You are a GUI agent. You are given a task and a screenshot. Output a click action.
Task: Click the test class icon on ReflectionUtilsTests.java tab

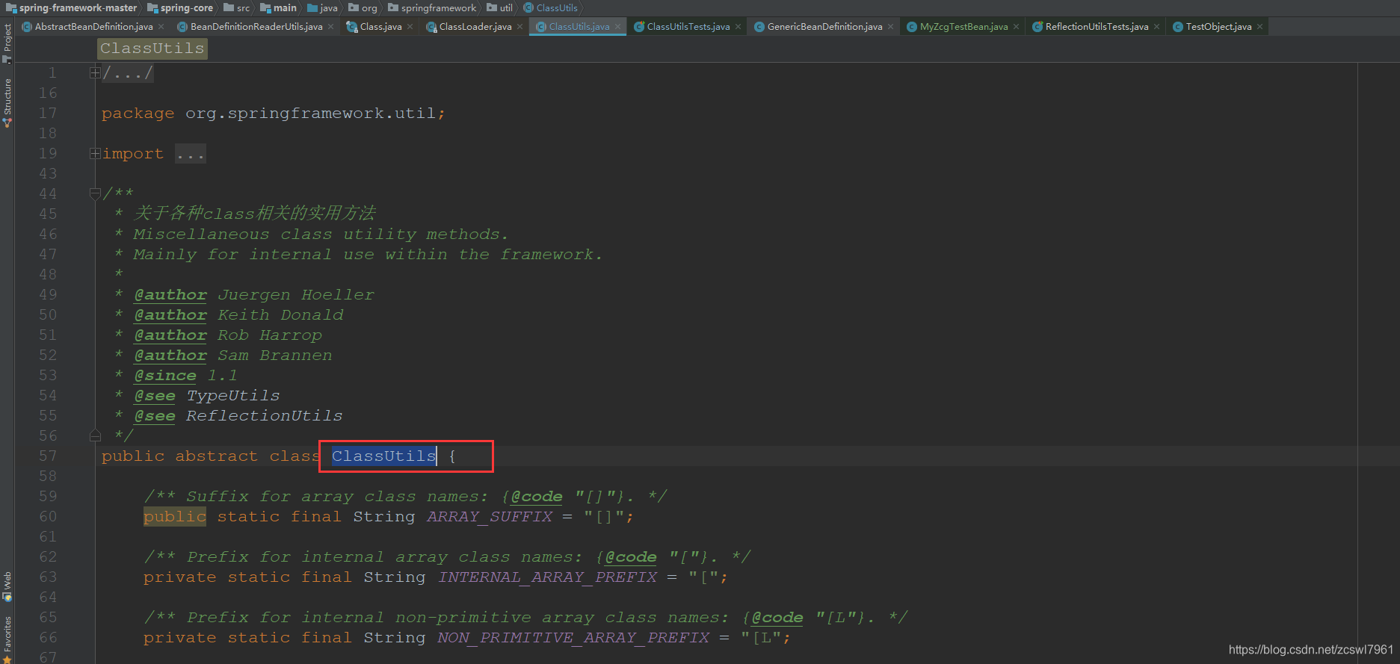click(1037, 27)
